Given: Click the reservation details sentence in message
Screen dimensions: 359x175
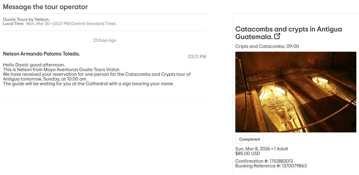Looking at the screenshot, I should click(97, 77).
